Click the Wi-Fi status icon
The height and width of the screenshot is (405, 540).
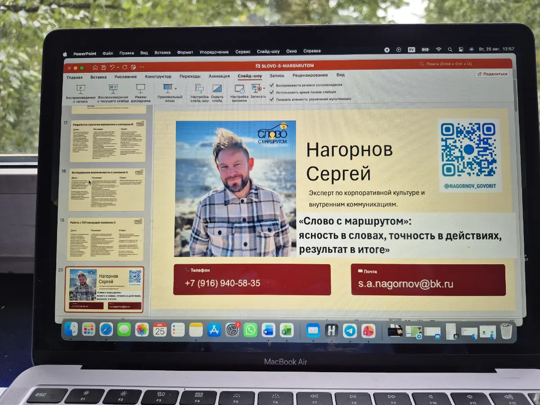[438, 49]
